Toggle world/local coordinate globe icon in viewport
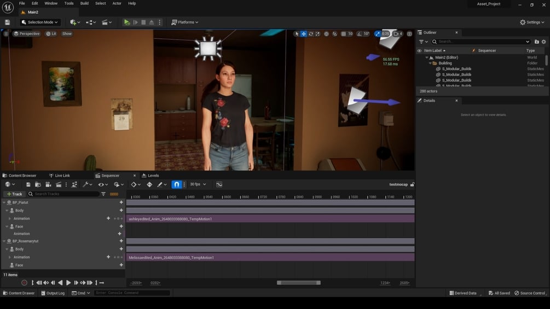Viewport: 550px width, 309px height. 326,33
